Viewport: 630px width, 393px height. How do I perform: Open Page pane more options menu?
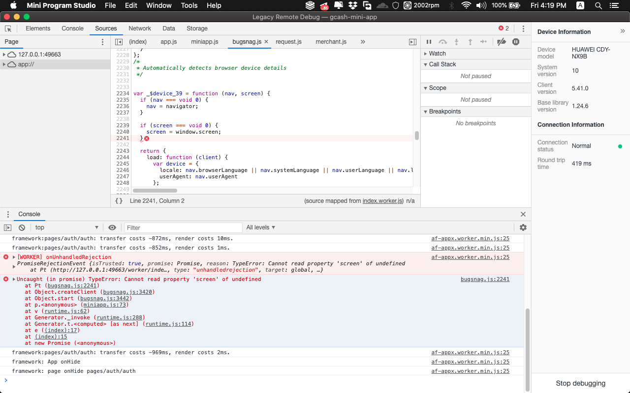point(102,42)
